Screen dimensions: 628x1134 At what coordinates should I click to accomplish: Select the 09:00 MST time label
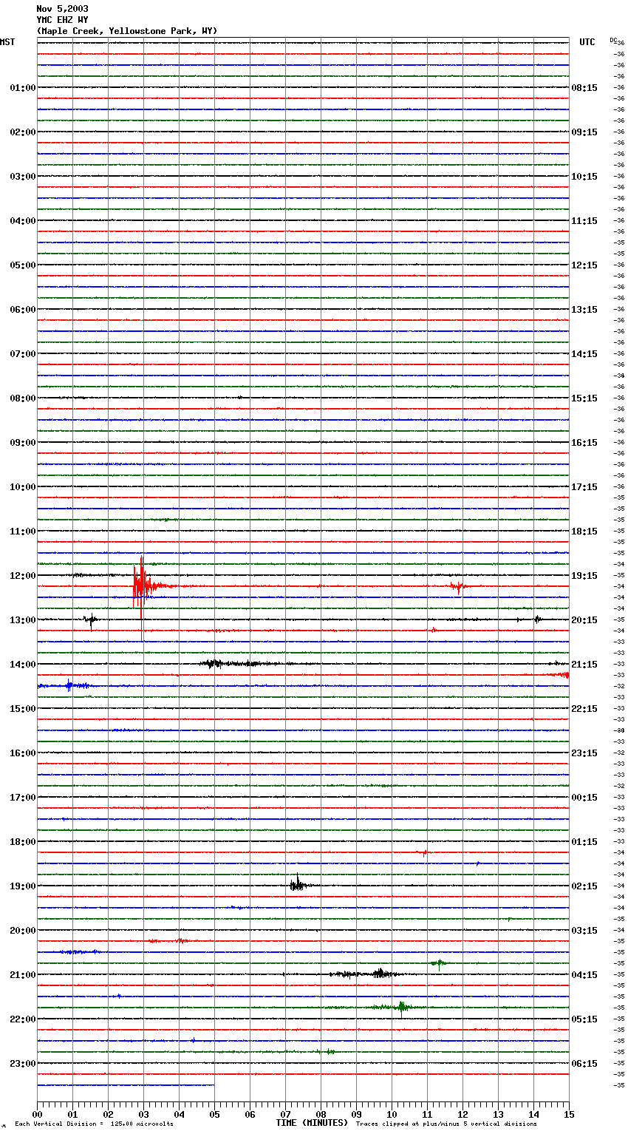click(23, 443)
